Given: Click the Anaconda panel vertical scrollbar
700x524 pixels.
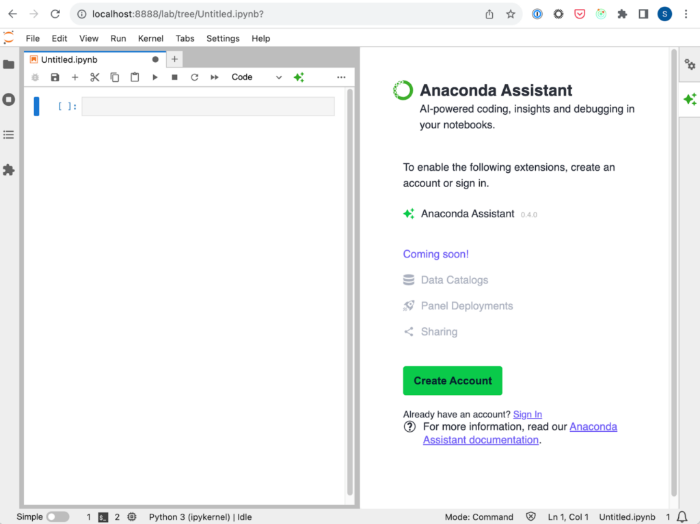Looking at the screenshot, I should (674, 273).
